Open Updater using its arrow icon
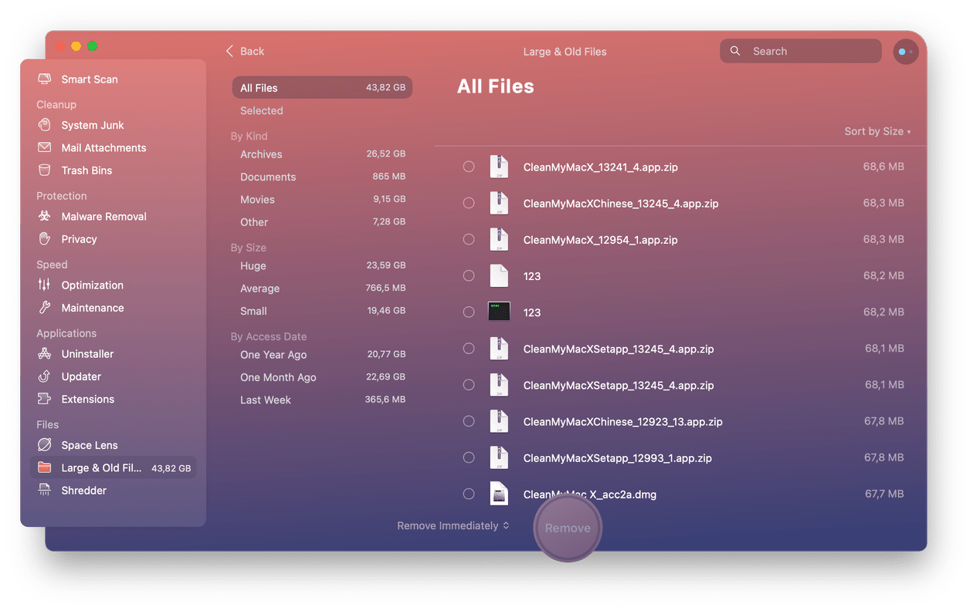 (45, 376)
